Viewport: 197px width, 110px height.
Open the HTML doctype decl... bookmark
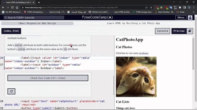143,12
